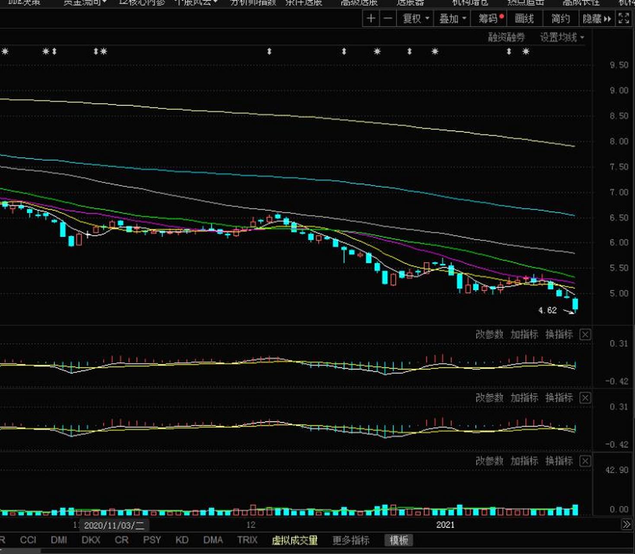Click 加指标 in the volume pane
This screenshot has width=635, height=554.
point(524,461)
